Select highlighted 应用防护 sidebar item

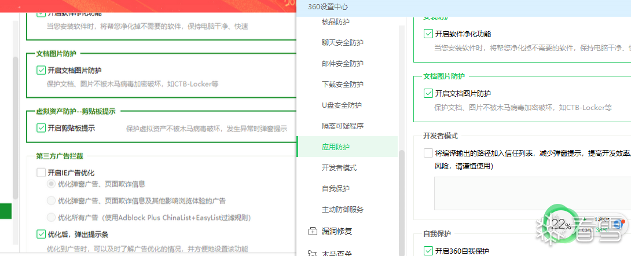tap(347, 147)
